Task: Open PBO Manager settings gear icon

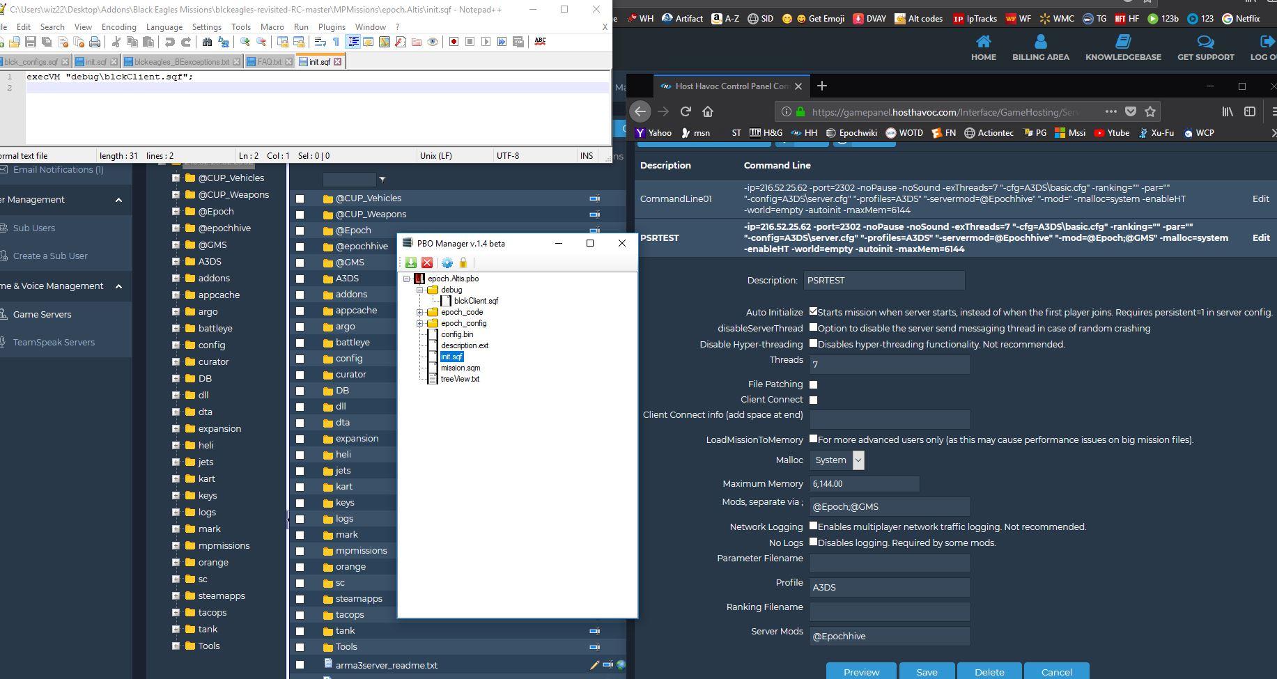Action: click(x=447, y=263)
